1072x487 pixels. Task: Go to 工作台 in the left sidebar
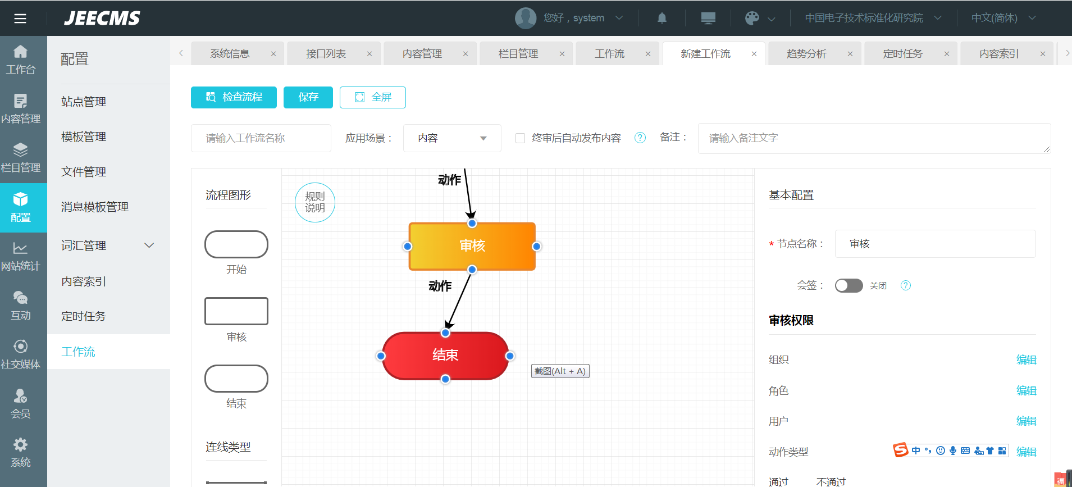pyautogui.click(x=21, y=60)
